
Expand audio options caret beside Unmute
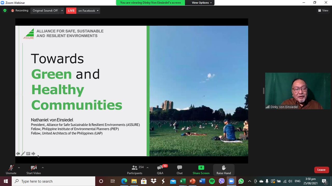(x=19, y=168)
